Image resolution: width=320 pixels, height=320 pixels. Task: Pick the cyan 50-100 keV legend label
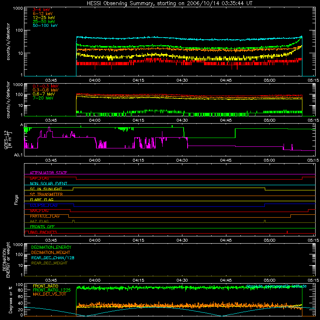tap(45, 26)
